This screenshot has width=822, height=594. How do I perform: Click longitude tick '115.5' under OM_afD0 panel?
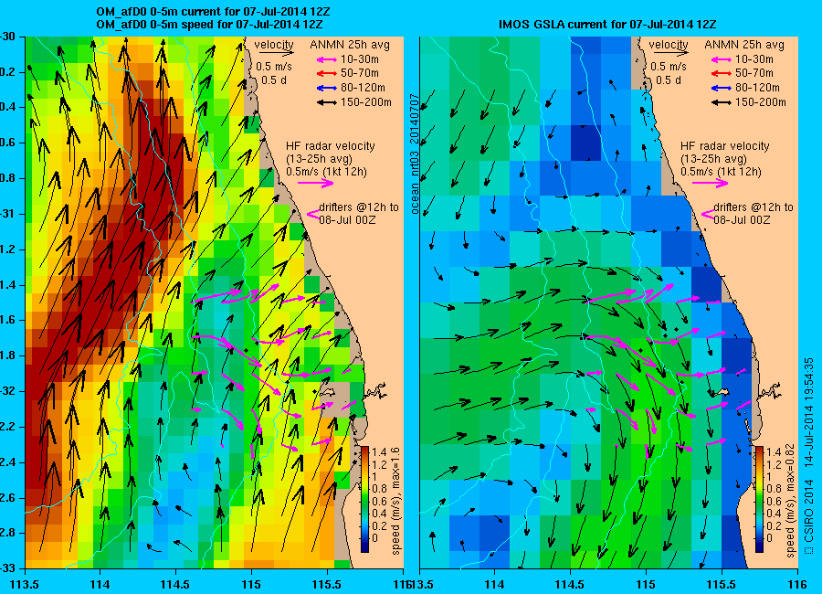[328, 585]
